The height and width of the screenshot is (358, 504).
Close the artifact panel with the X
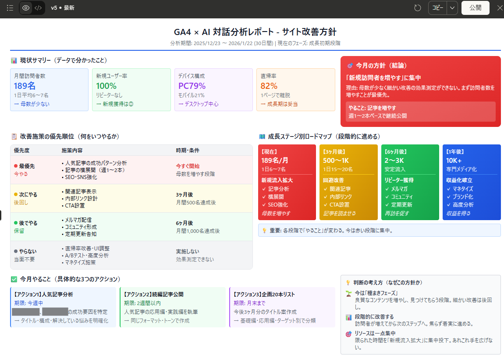coord(500,8)
